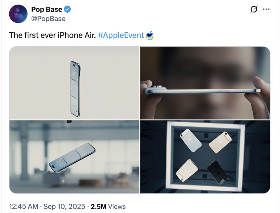This screenshot has width=280, height=213.
Task: Open the side-profile iPhone held in fingers image
Action: 205,83
